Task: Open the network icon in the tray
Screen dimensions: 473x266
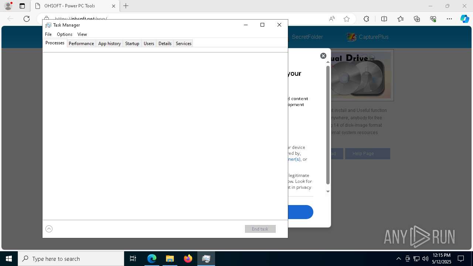Action: click(416, 259)
